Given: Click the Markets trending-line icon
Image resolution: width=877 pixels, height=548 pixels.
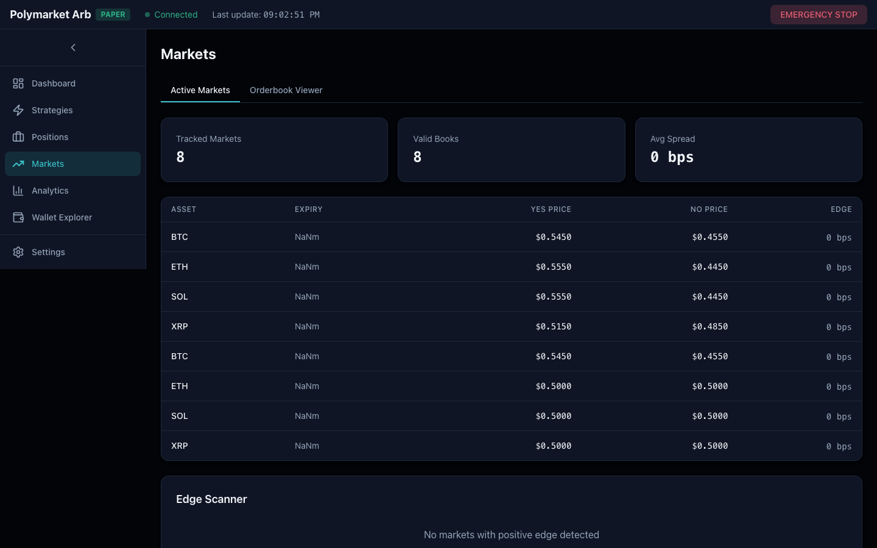Looking at the screenshot, I should 18,164.
